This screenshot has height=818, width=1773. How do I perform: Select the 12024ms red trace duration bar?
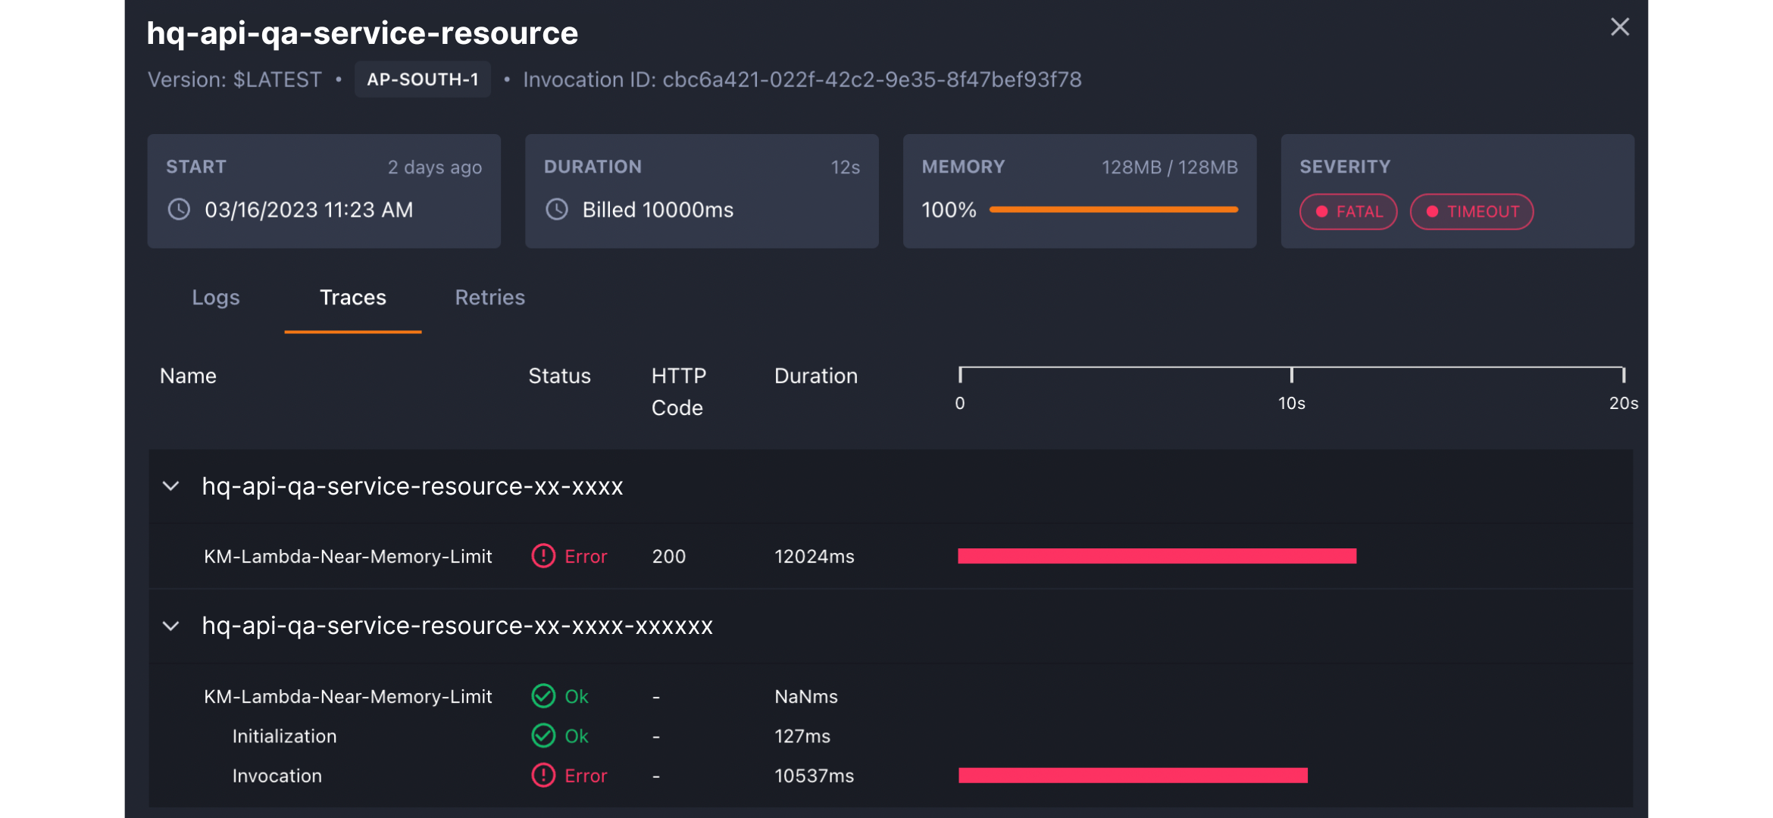(1157, 557)
